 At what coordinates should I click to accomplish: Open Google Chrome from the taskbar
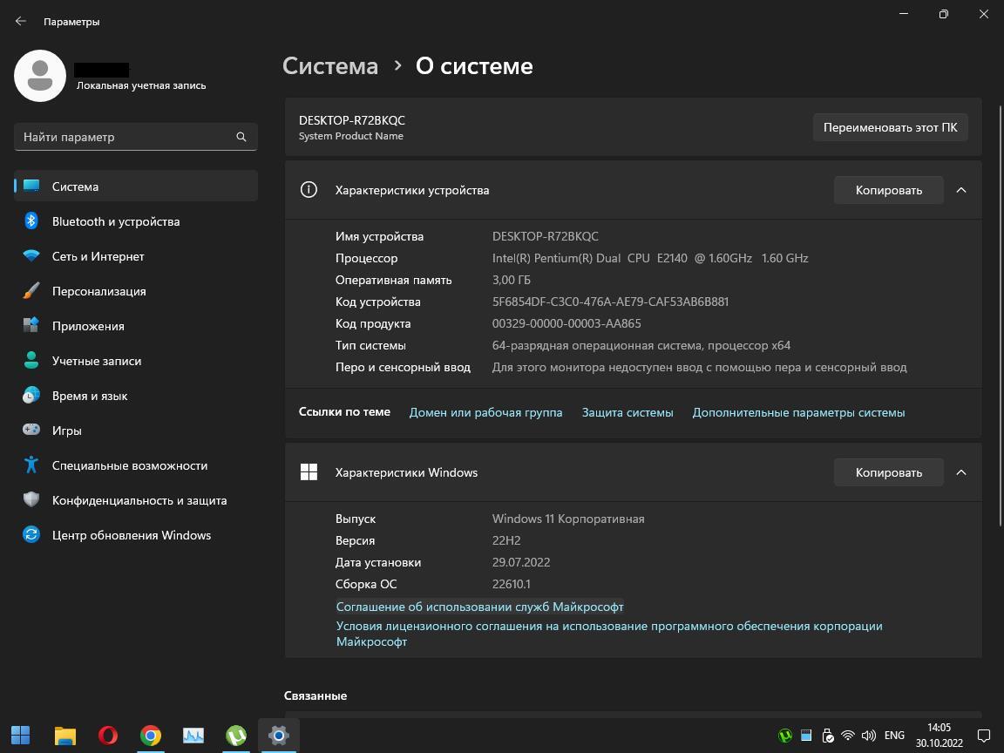click(x=151, y=735)
